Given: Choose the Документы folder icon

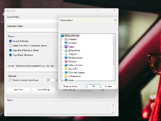Looking at the screenshot, I should point(66,50).
